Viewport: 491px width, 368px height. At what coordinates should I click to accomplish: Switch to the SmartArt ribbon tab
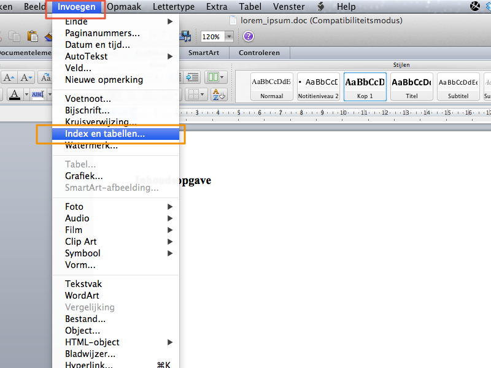point(204,53)
